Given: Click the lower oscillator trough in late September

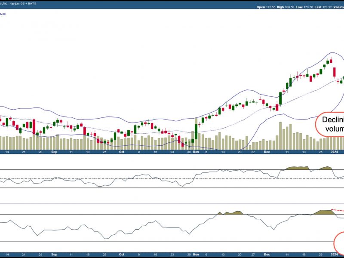Looking at the screenshot, I should [x=106, y=239].
